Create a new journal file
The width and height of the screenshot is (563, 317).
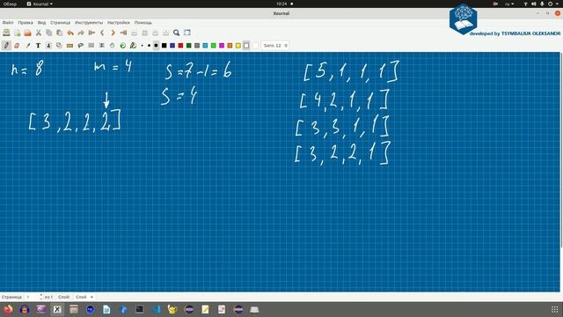(18, 33)
